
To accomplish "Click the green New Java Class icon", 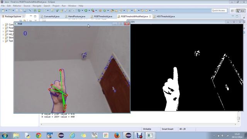I will coord(105,10).
